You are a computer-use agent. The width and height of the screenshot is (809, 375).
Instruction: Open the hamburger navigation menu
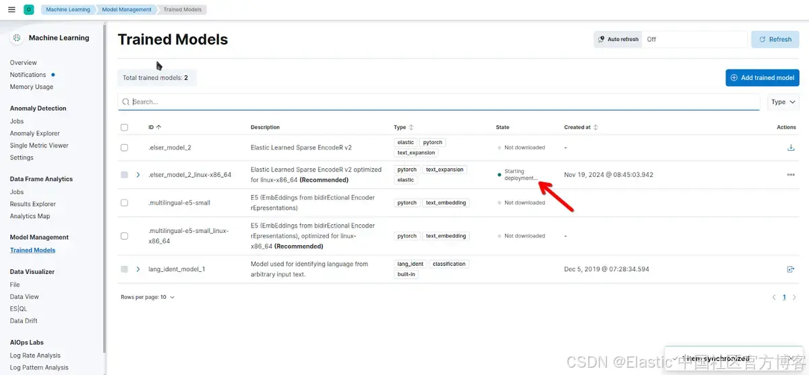(11, 9)
